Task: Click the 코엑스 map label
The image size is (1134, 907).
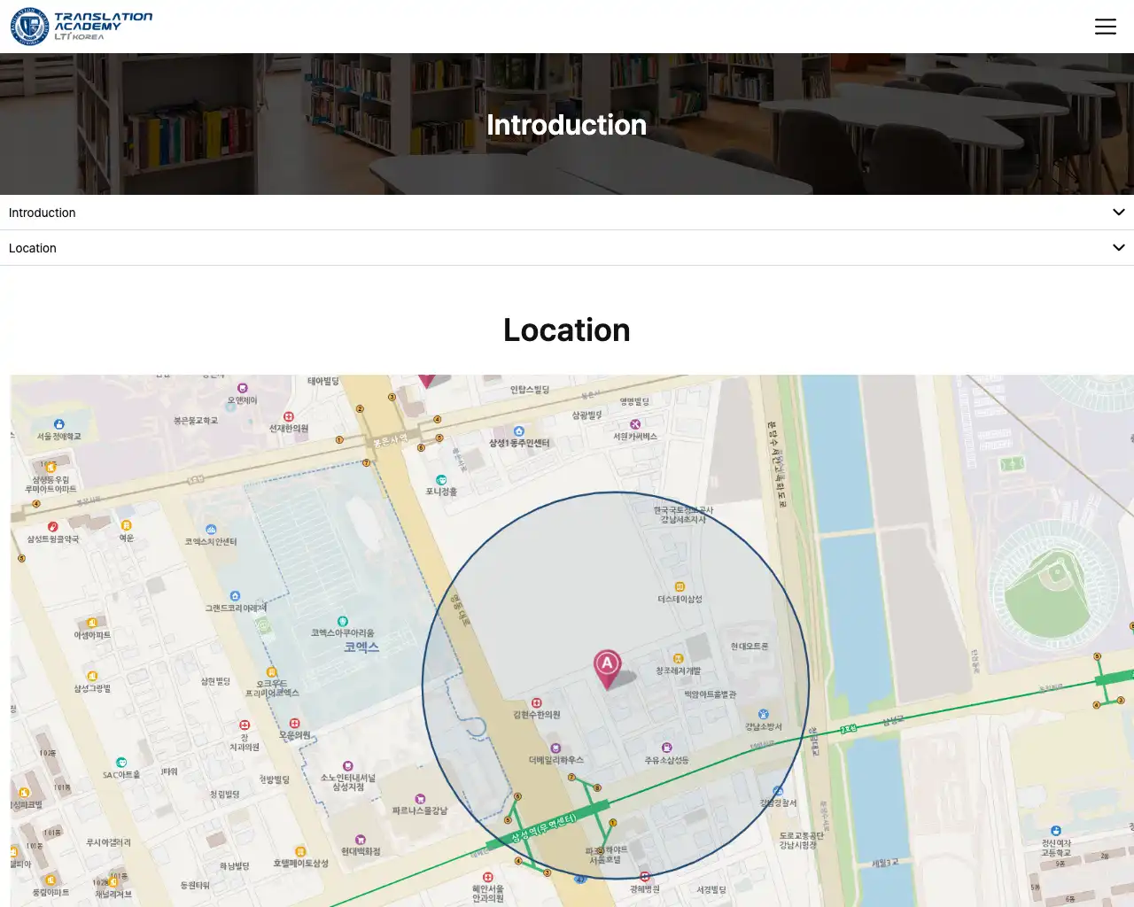Action: (x=361, y=647)
